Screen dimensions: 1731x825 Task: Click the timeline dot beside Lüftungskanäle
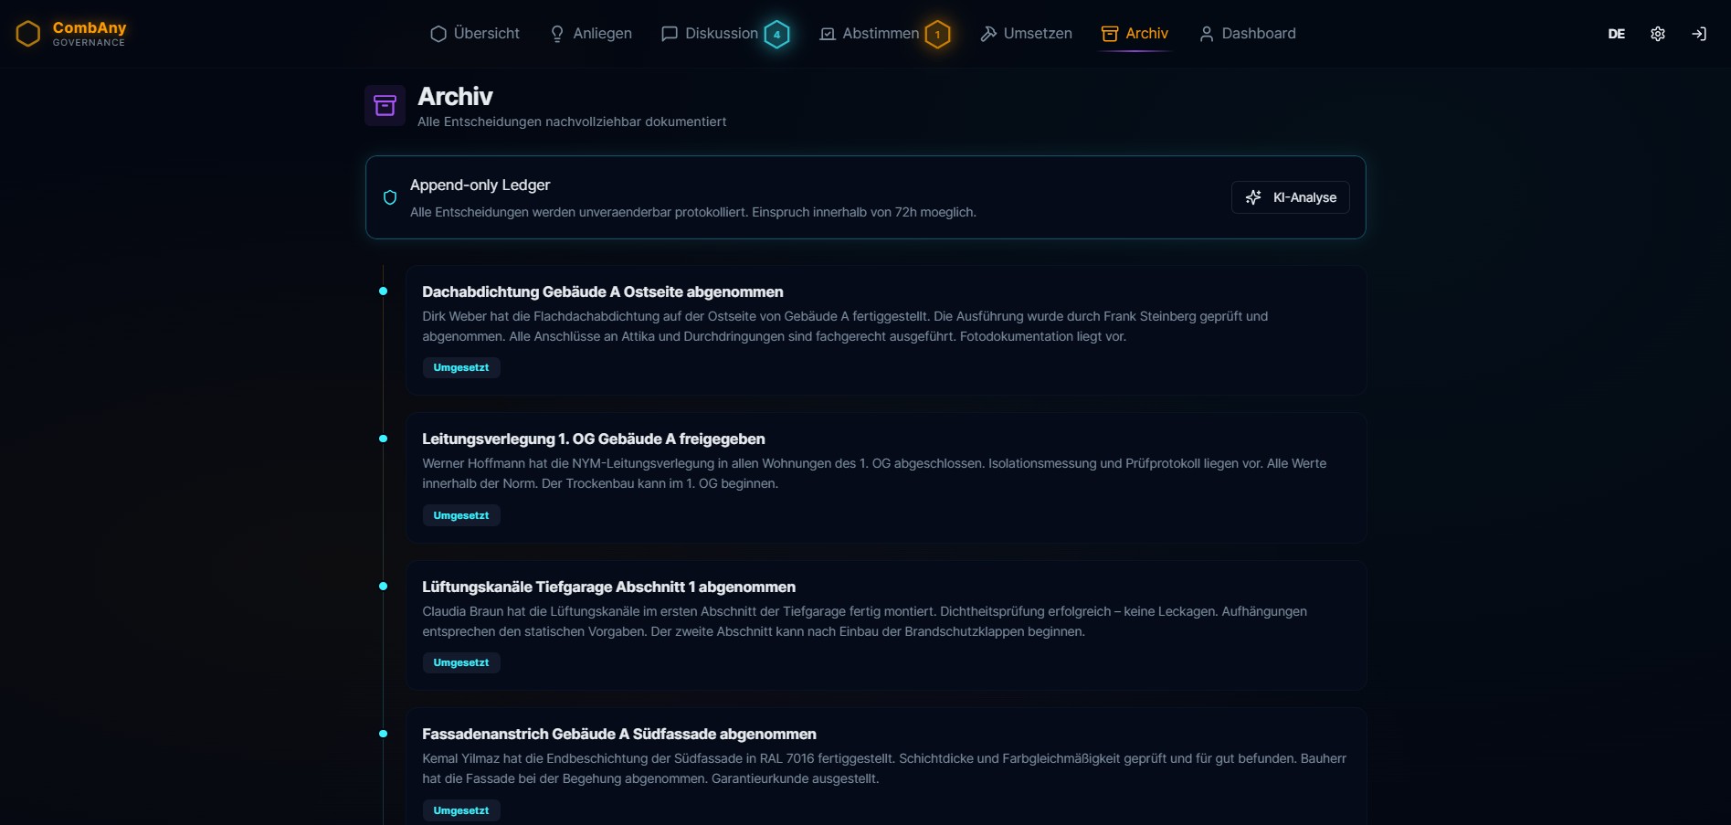coord(384,587)
